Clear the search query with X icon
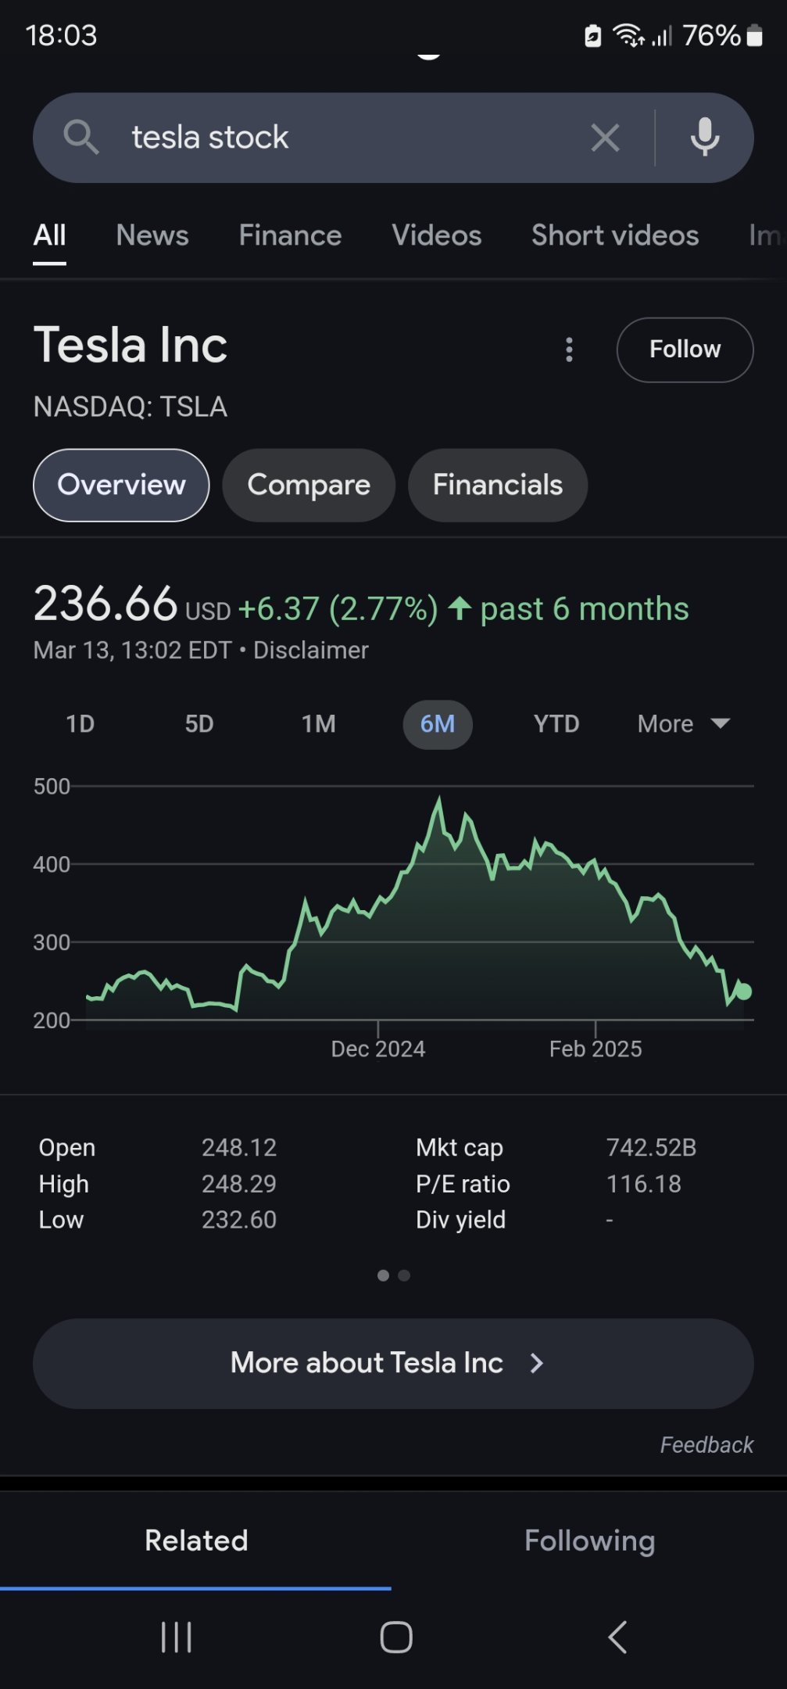Image resolution: width=787 pixels, height=1689 pixels. click(605, 138)
